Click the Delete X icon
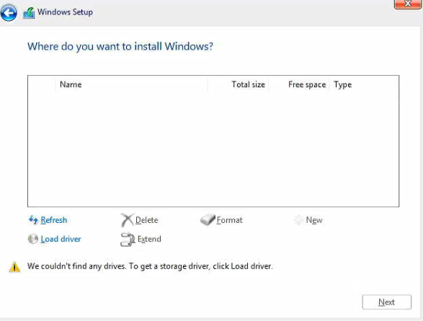This screenshot has width=423, height=321. coord(127,220)
